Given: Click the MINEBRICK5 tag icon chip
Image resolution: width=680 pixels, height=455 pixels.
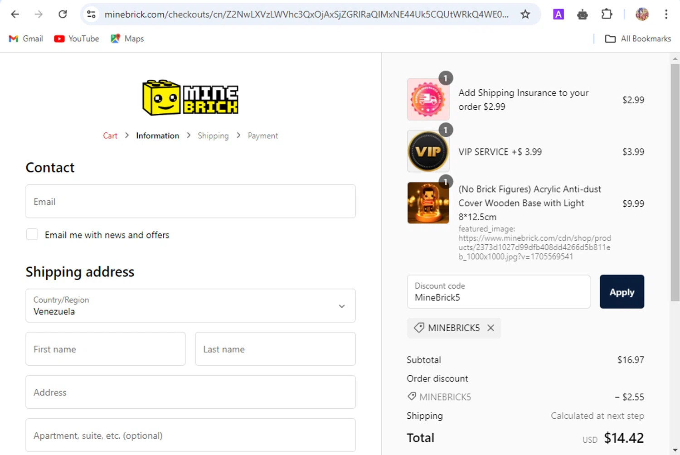Looking at the screenshot, I should [419, 328].
